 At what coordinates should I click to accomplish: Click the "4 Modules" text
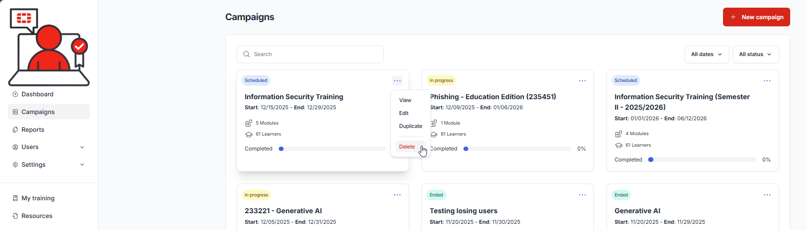pos(637,134)
